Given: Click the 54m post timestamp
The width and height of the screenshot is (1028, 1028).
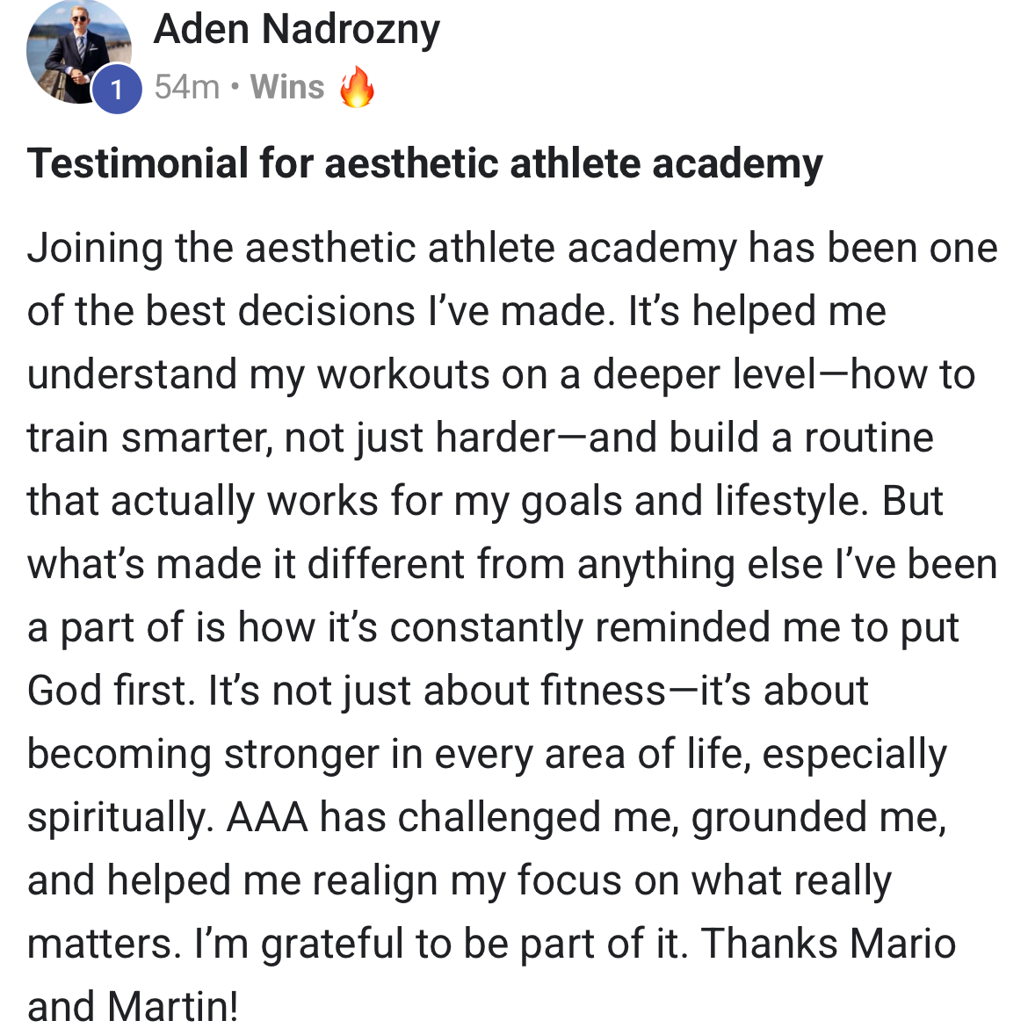Looking at the screenshot, I should click(187, 87).
